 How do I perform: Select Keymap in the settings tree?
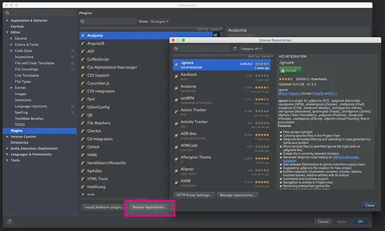pyautogui.click(x=17, y=26)
